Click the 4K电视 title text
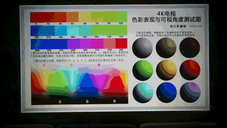The image size is (227, 128). 166,14
